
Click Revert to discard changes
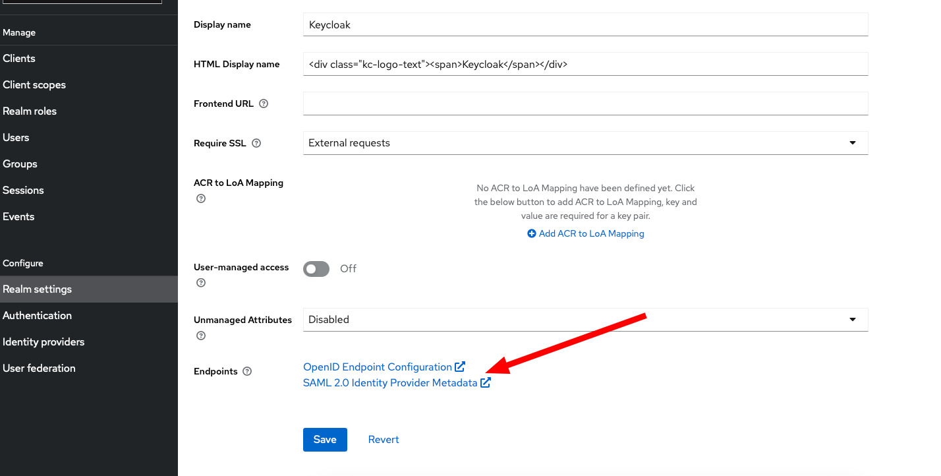point(384,440)
